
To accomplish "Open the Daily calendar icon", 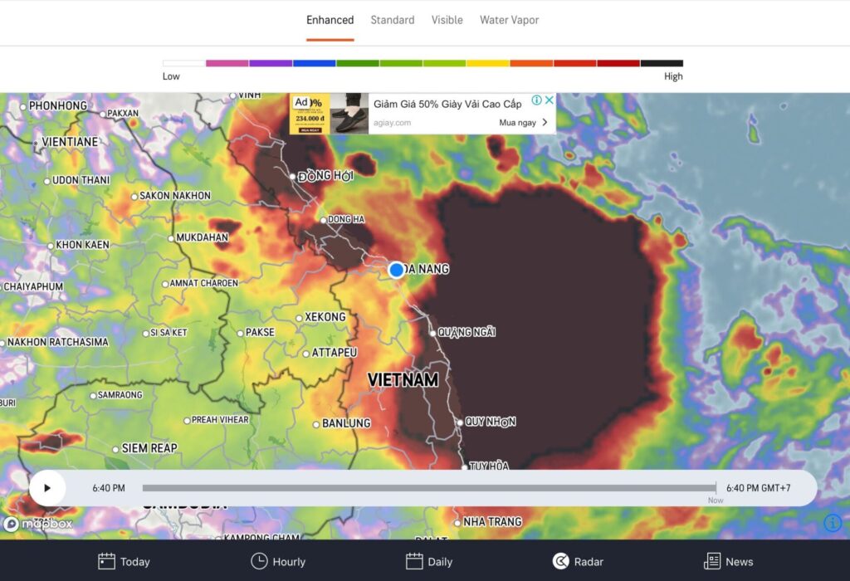I will point(414,561).
